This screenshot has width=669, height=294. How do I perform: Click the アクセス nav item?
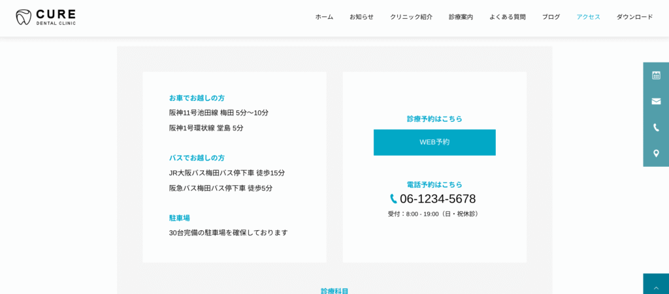click(588, 17)
